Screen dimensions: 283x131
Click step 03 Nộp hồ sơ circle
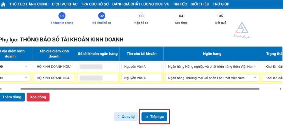click(x=141, y=16)
